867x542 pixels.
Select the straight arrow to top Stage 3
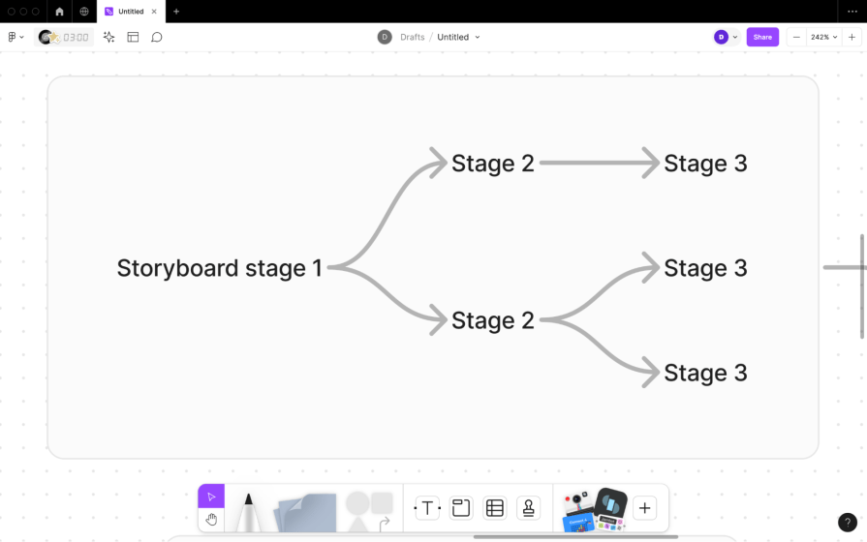pyautogui.click(x=600, y=163)
